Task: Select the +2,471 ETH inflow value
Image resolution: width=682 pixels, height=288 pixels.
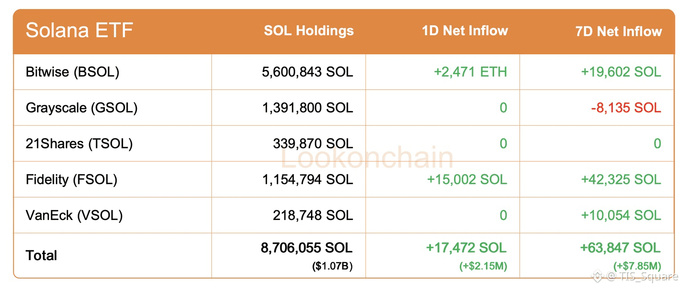Action: point(470,72)
